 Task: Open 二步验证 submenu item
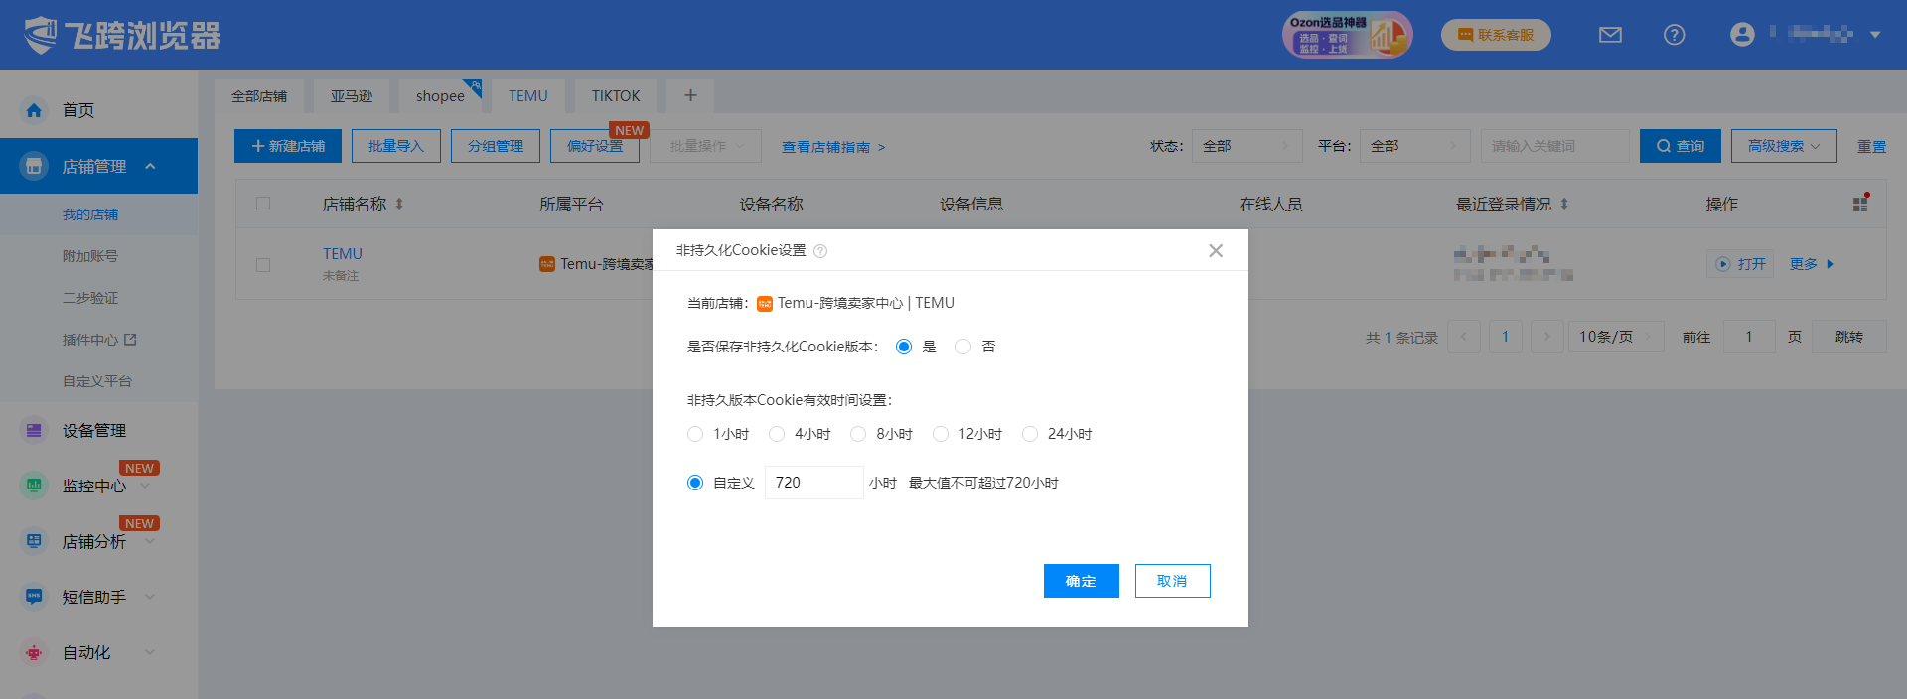click(x=90, y=298)
